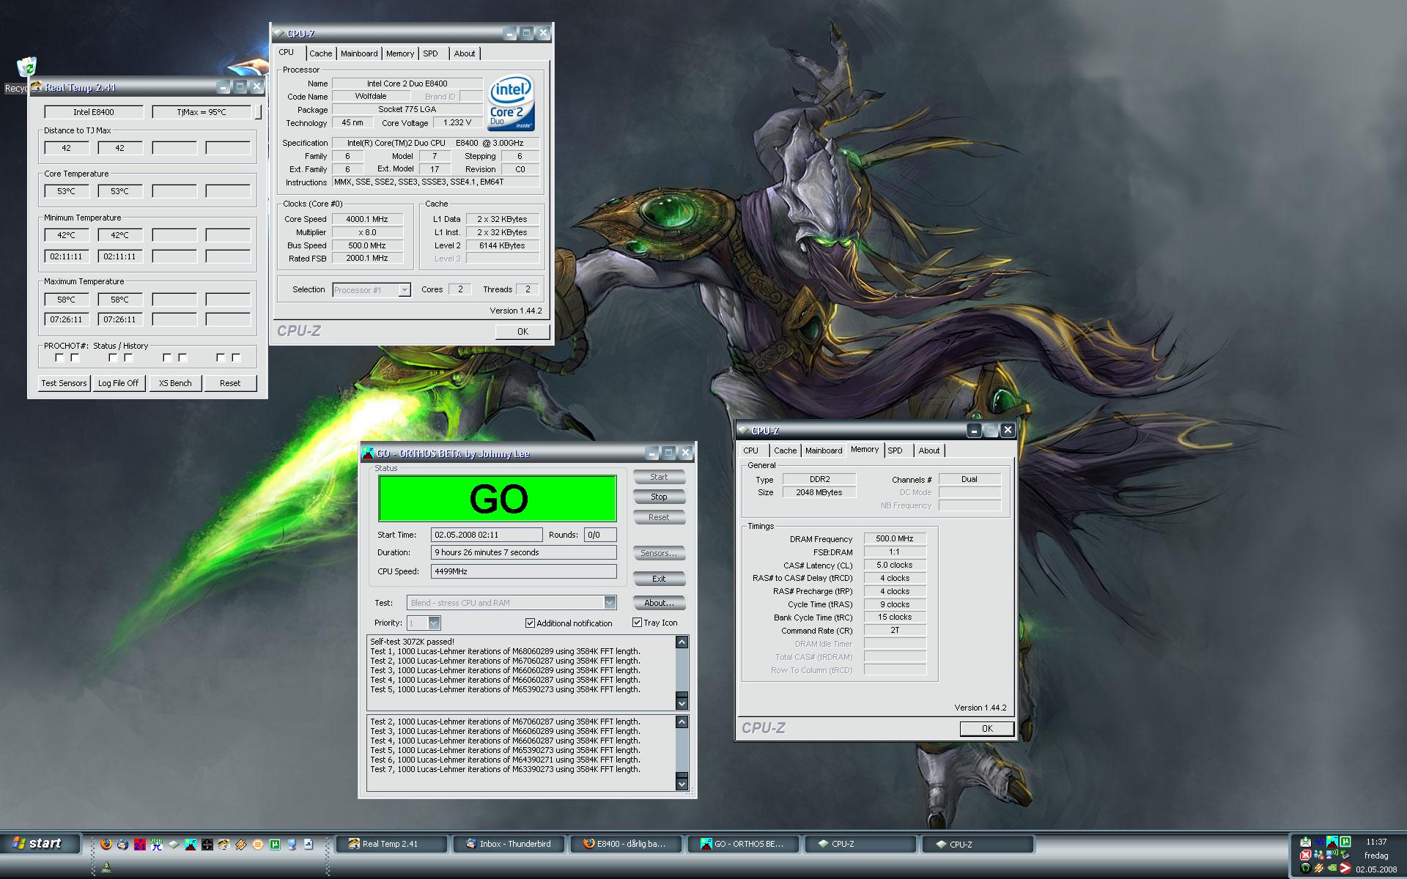Image resolution: width=1407 pixels, height=879 pixels.
Task: Toggle the third PROCHOT checkbox from the left
Action: (x=113, y=357)
